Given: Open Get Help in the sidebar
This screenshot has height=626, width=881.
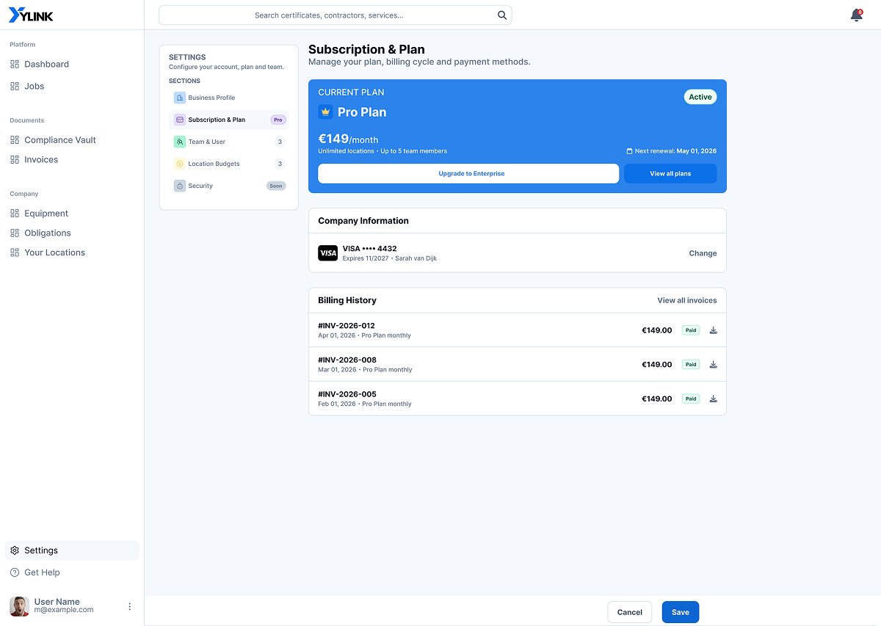Looking at the screenshot, I should click(x=72, y=572).
